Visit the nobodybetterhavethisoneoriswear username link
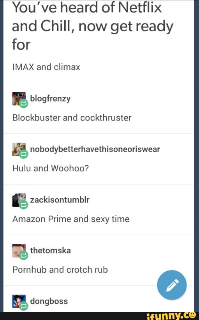The height and width of the screenshot is (320, 199). [95, 149]
